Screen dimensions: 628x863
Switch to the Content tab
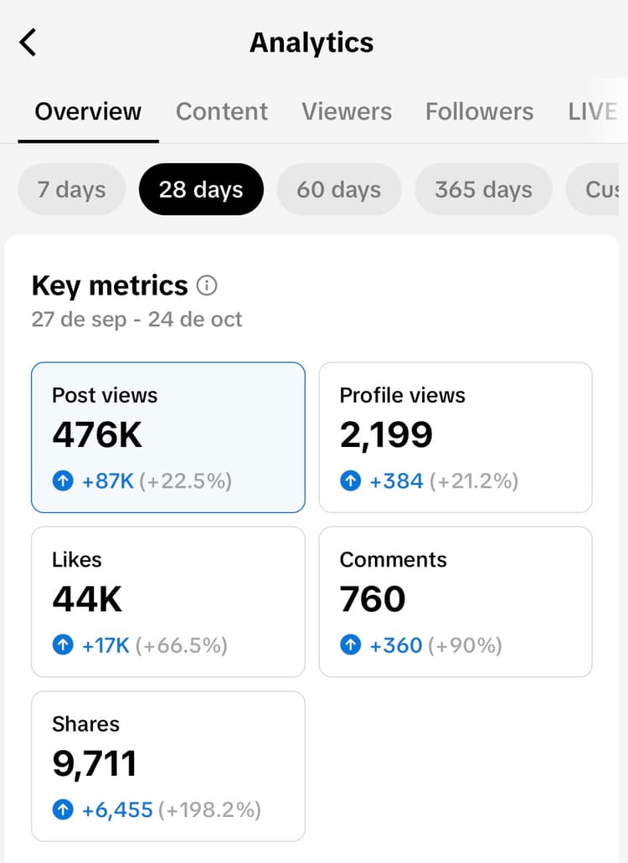point(222,111)
